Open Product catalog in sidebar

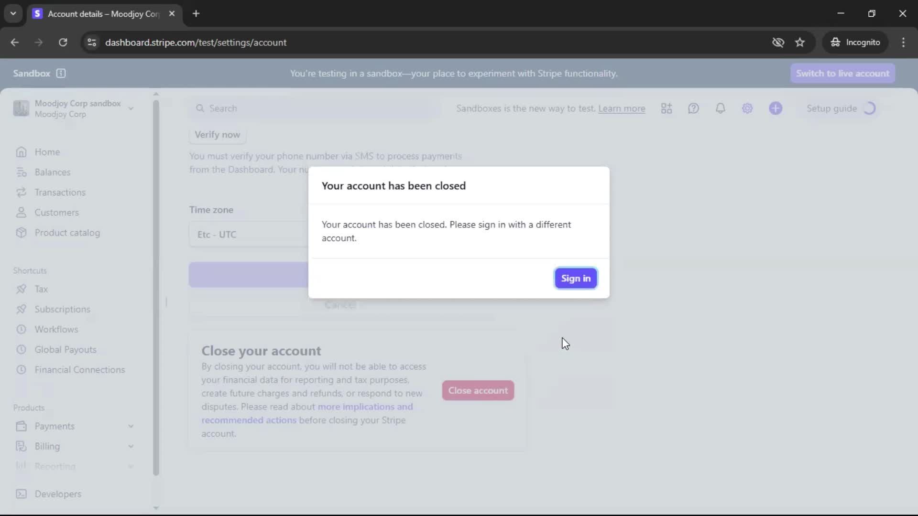67,233
